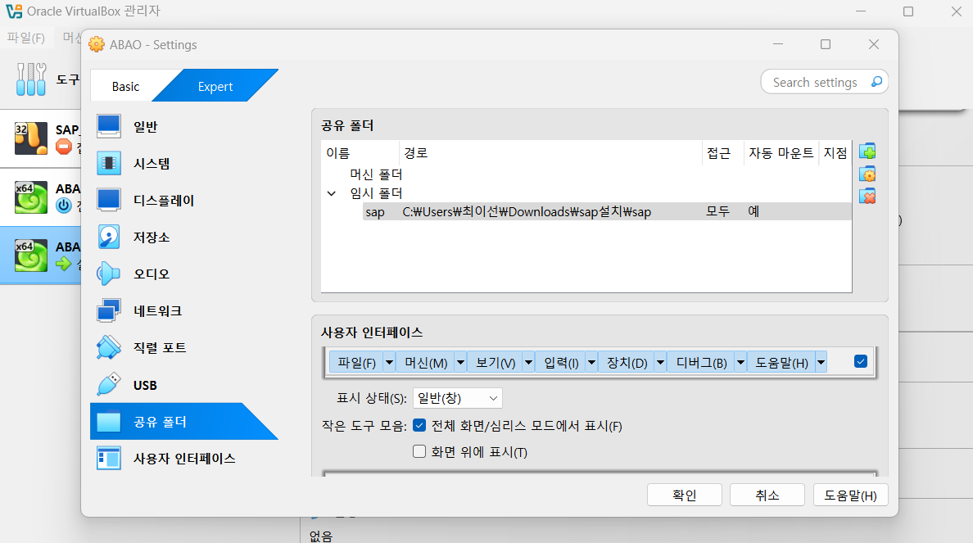
Task: Open the 도움말(H) menu dropdown arrow
Action: 821,363
